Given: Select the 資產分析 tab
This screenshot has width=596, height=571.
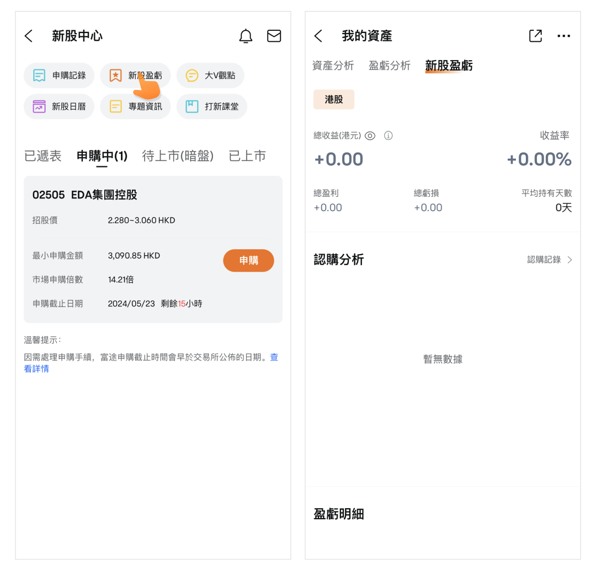Looking at the screenshot, I should click(333, 66).
